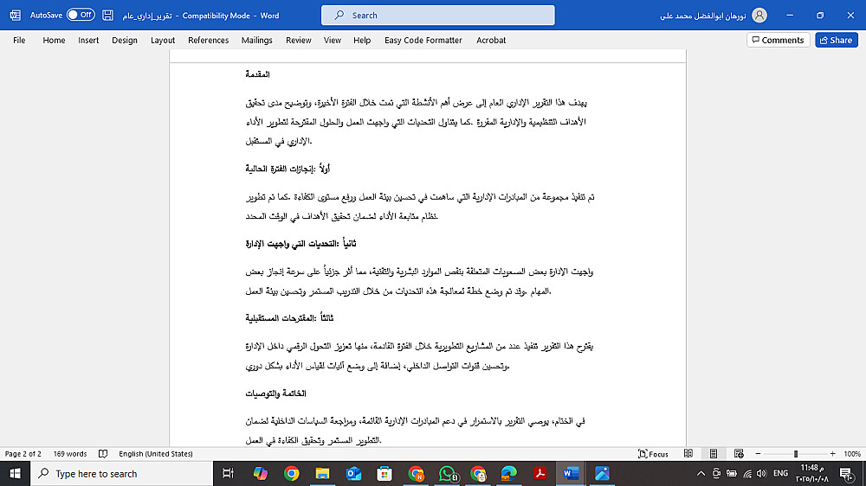866x486 pixels.
Task: Click the zoom slider handle
Action: pyautogui.click(x=796, y=454)
